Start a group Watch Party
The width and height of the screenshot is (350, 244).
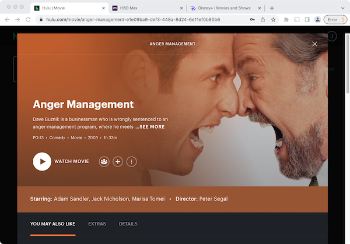click(x=104, y=161)
